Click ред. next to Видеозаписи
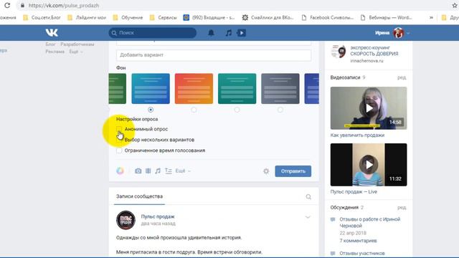 [402, 77]
